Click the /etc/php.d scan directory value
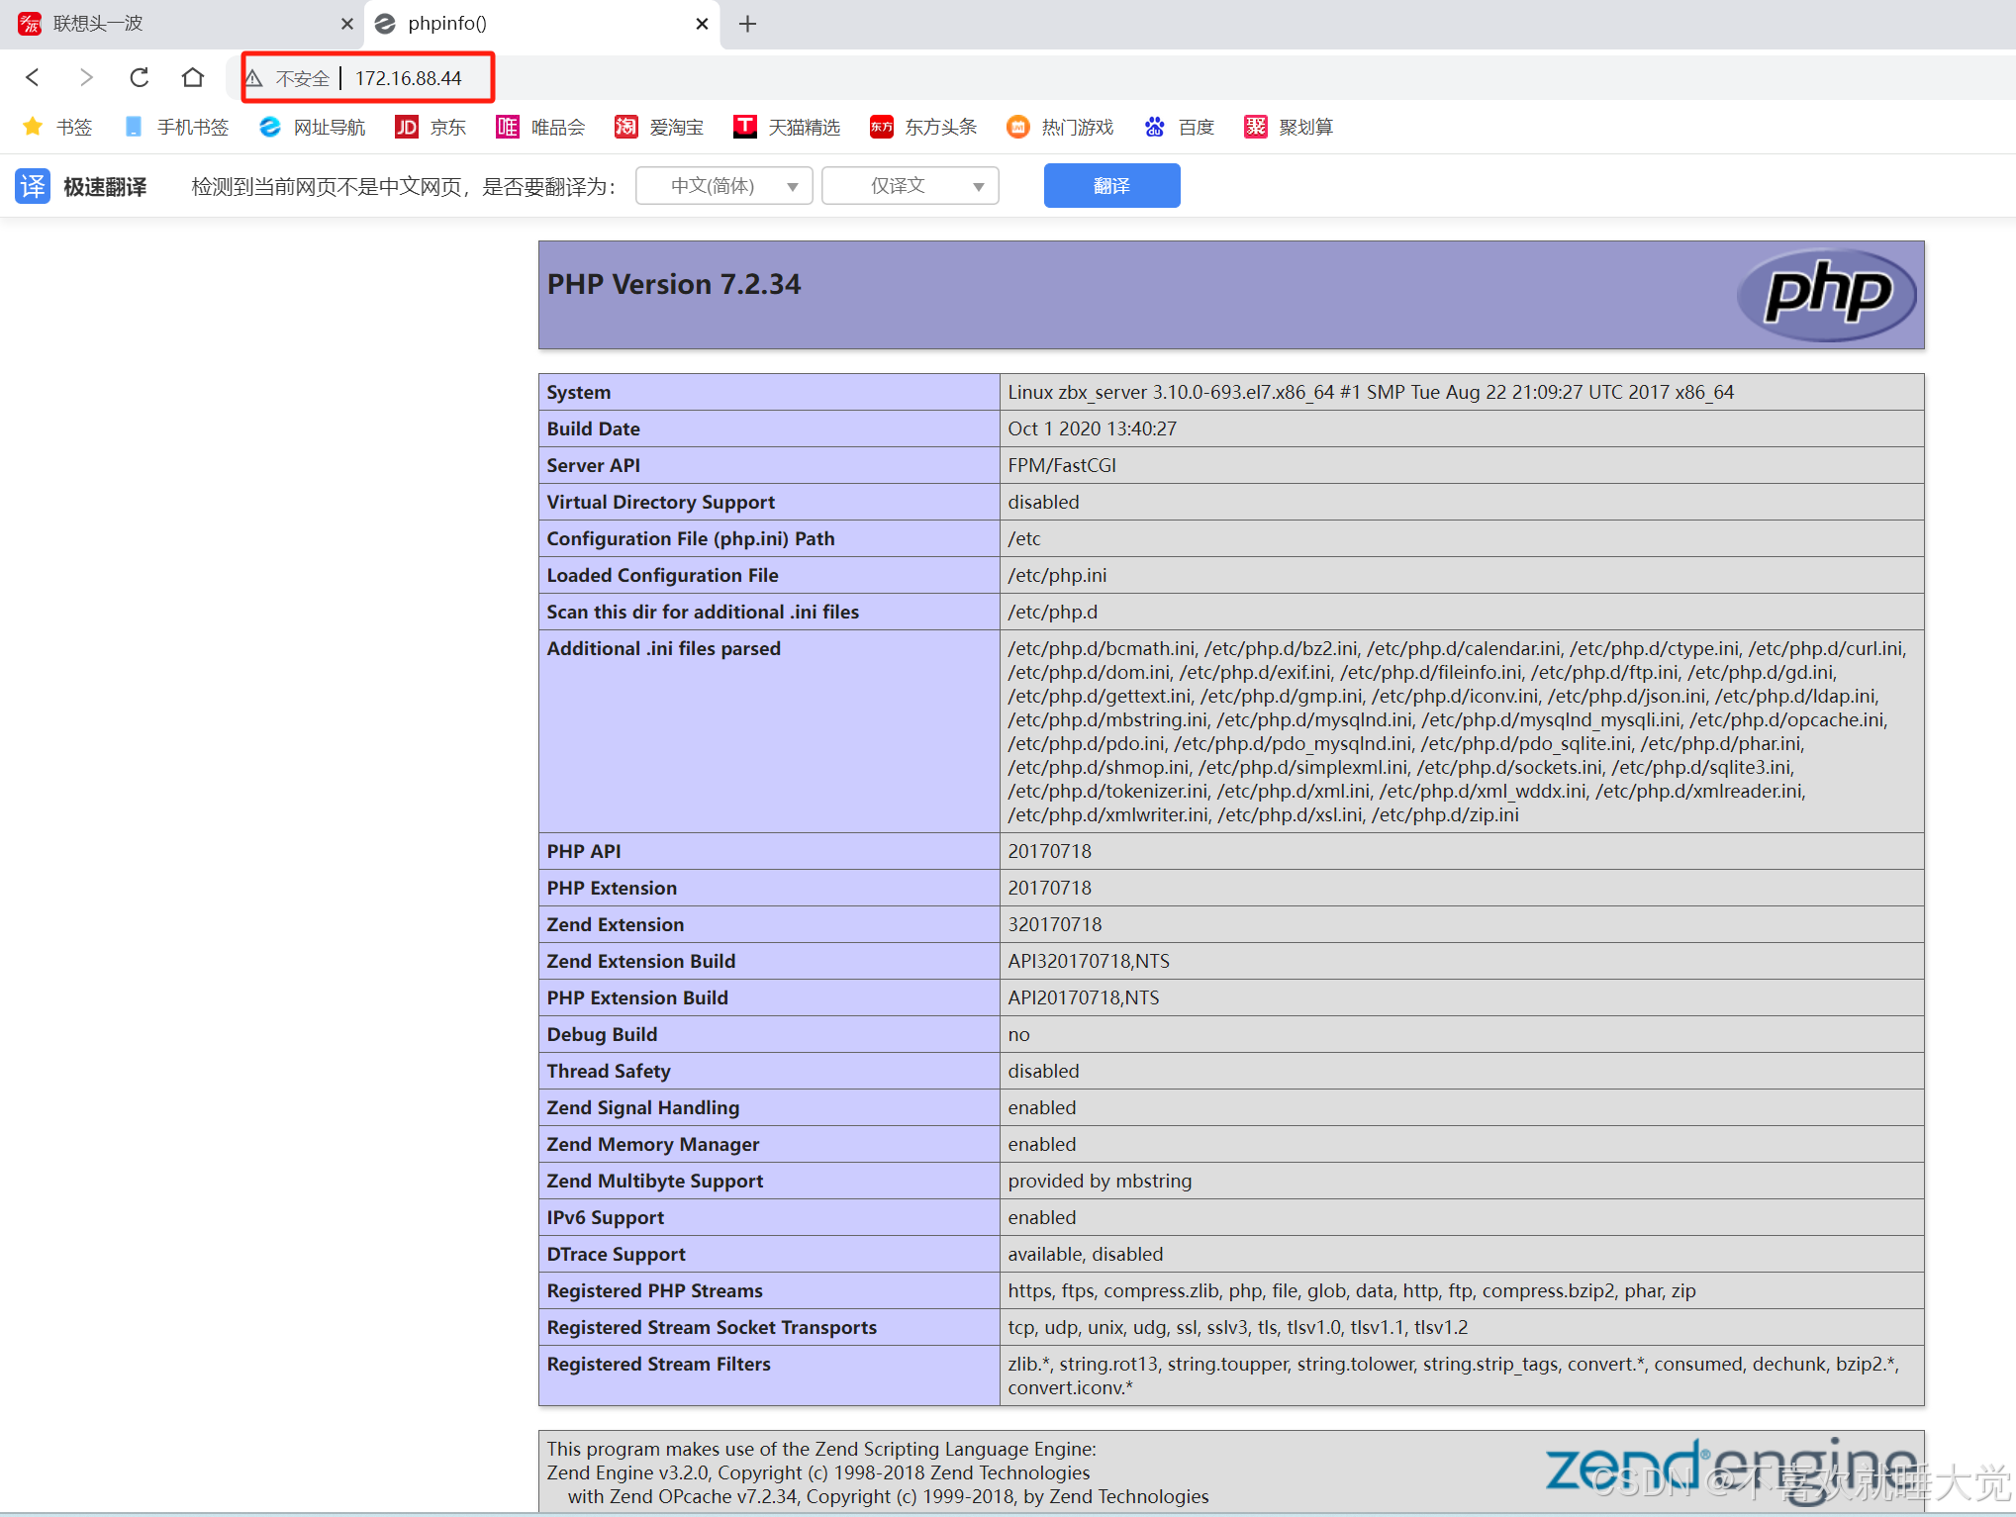The height and width of the screenshot is (1517, 2016). (x=1052, y=612)
